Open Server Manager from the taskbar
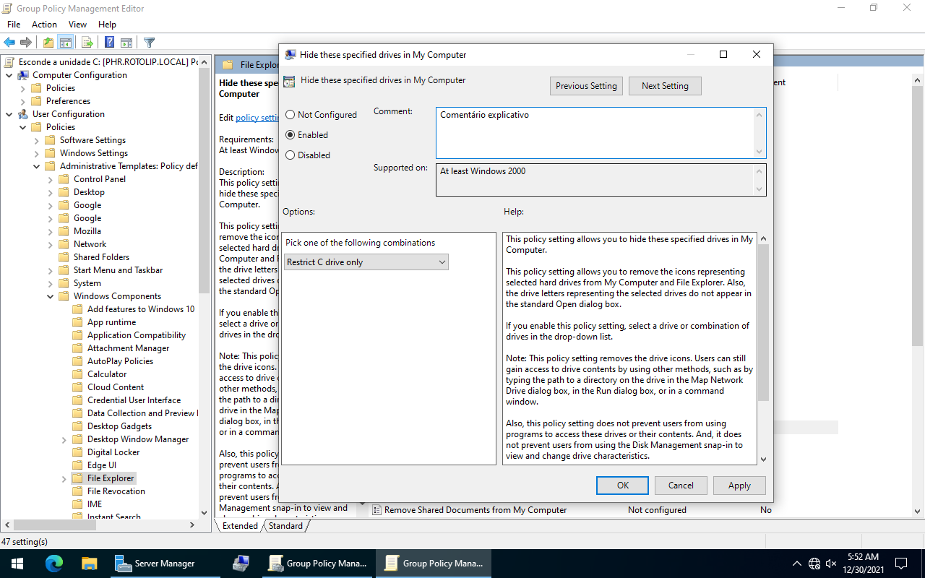The image size is (925, 578). [165, 563]
